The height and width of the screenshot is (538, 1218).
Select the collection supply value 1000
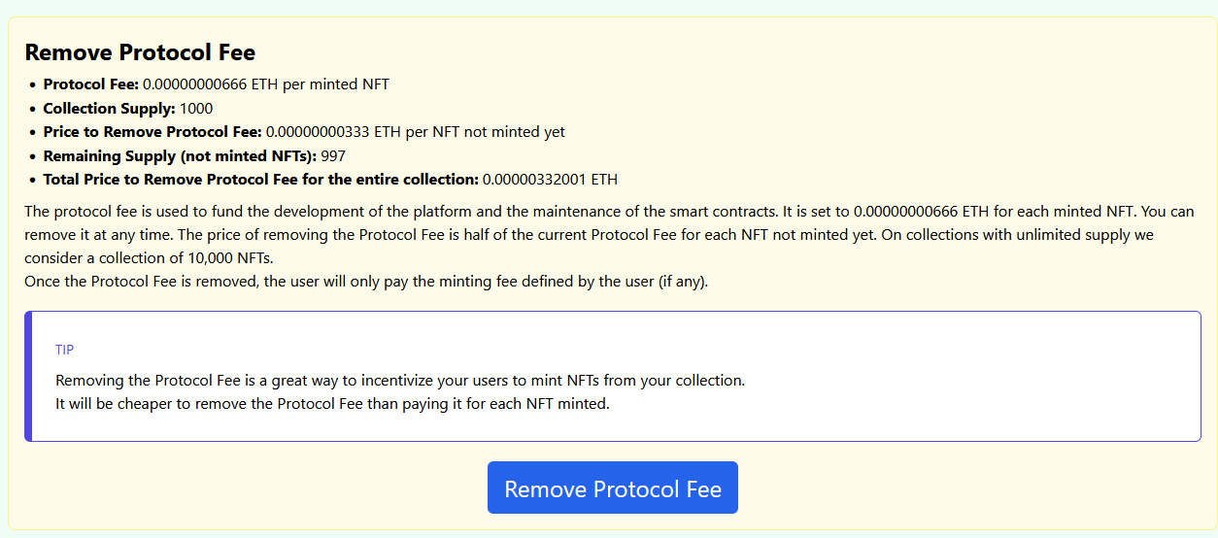point(196,108)
